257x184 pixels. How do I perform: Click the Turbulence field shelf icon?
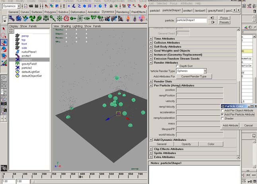tap(66, 19)
